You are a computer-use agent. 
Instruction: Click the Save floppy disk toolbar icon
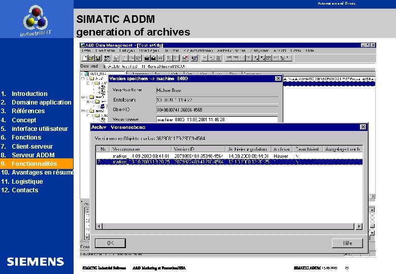click(98, 58)
